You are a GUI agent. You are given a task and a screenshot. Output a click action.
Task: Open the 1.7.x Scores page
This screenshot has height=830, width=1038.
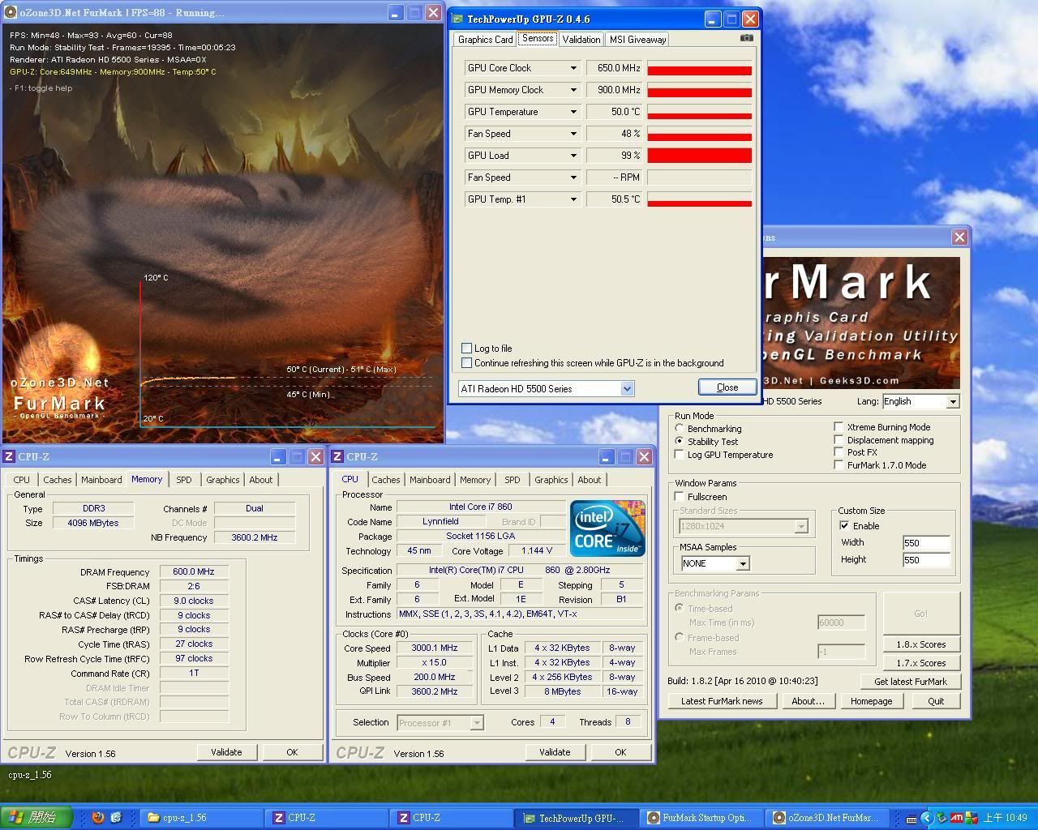click(920, 663)
